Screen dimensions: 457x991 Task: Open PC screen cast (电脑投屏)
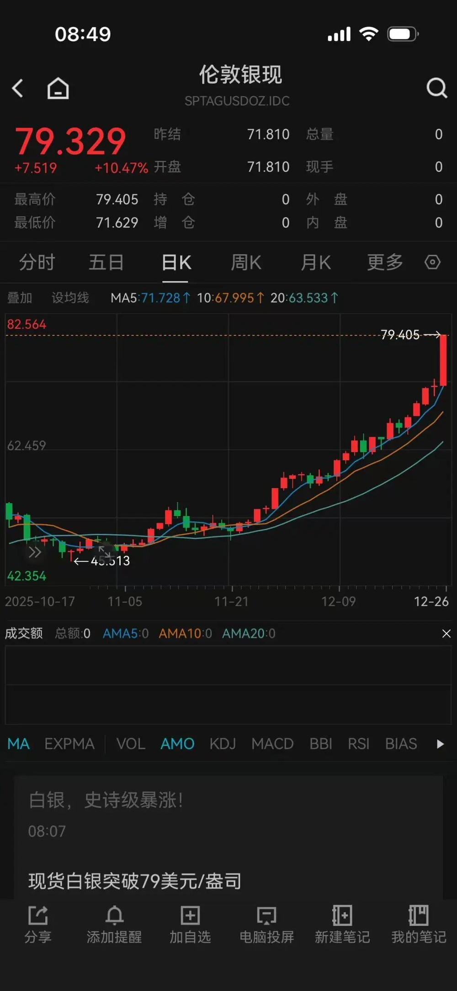[266, 924]
